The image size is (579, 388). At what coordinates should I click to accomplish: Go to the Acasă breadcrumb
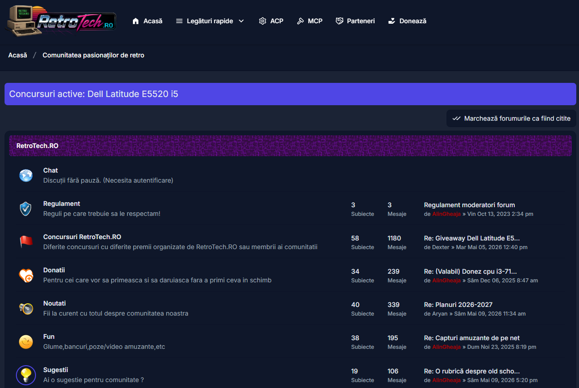[18, 55]
